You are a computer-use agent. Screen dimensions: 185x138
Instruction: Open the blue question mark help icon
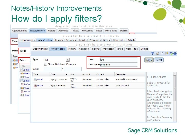[x=175, y=54]
